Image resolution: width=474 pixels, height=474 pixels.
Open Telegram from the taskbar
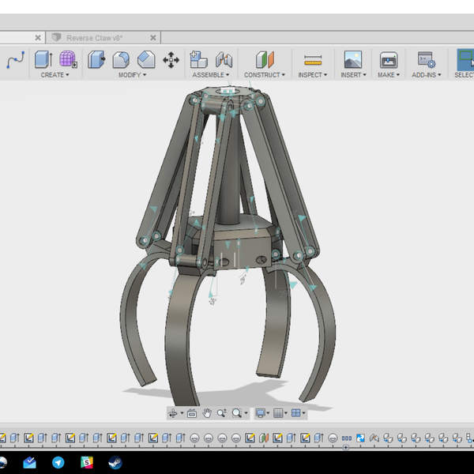[x=58, y=463]
